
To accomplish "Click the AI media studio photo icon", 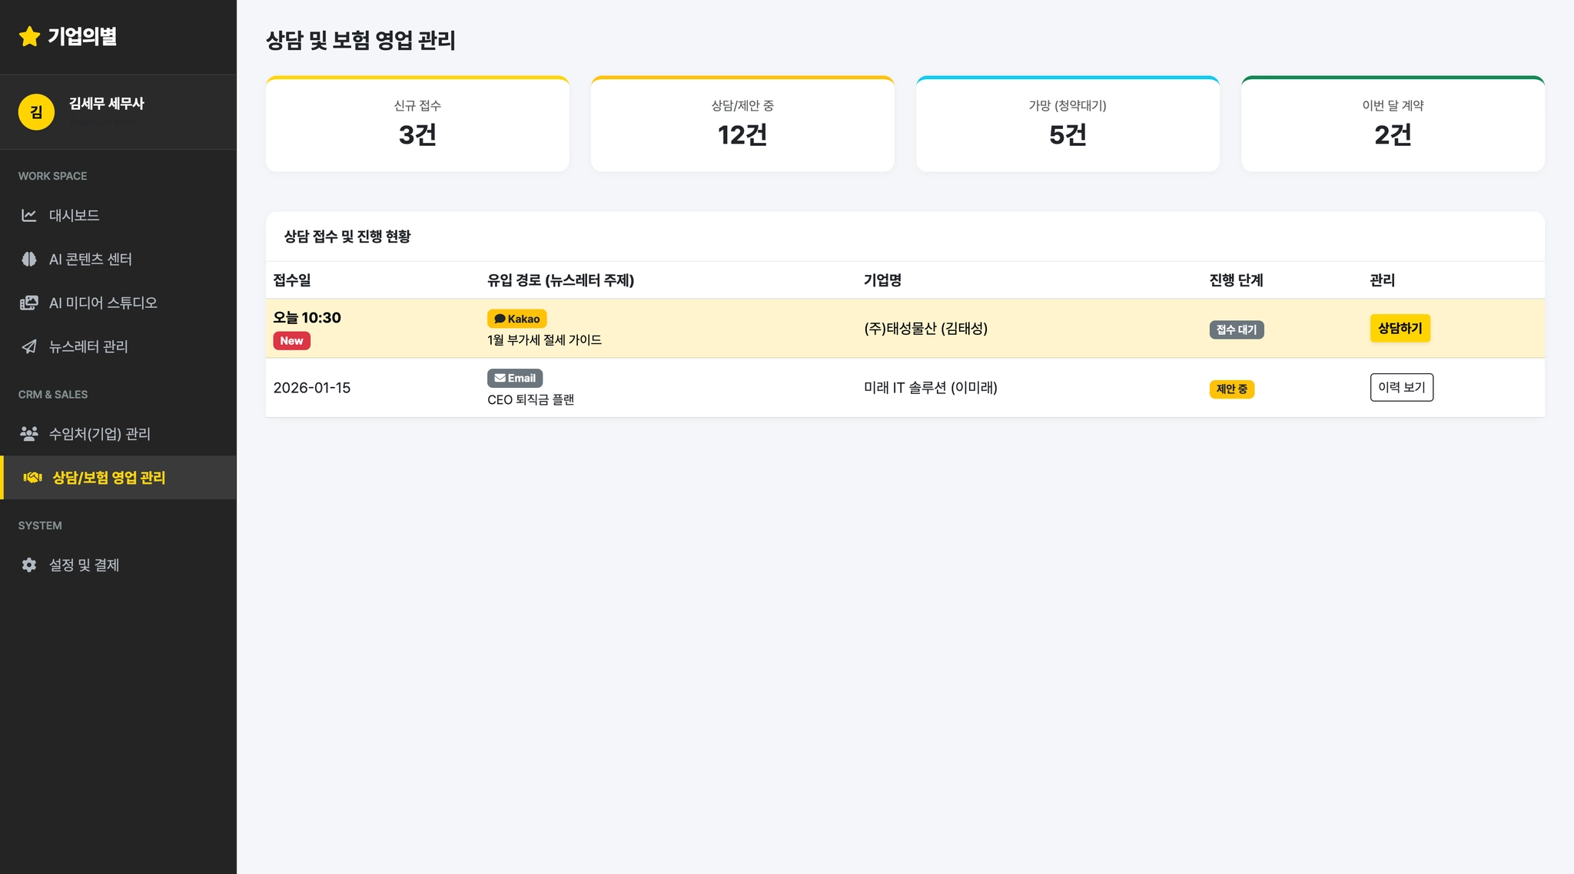I will (29, 303).
